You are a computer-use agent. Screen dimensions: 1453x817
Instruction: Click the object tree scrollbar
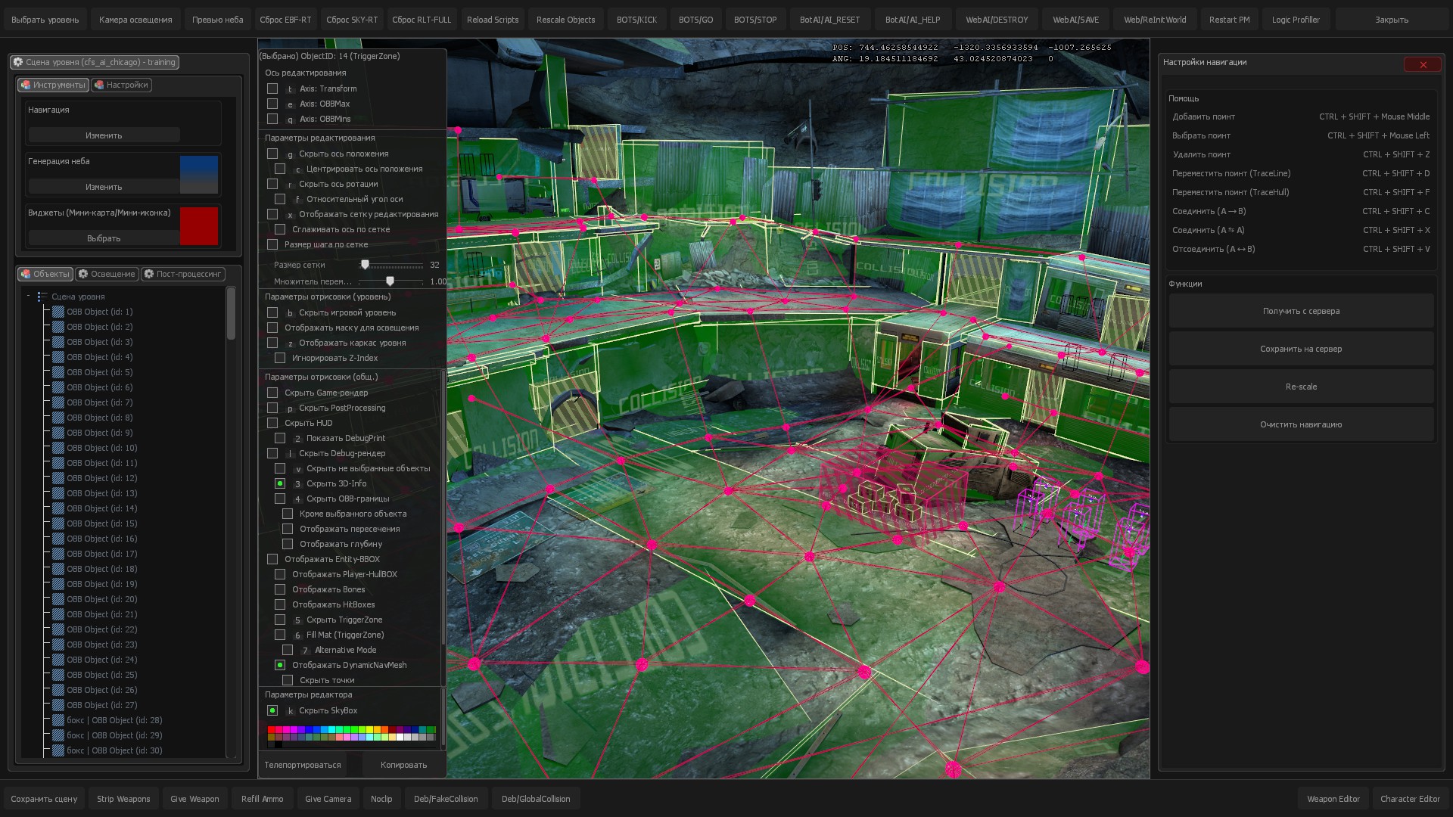click(231, 314)
